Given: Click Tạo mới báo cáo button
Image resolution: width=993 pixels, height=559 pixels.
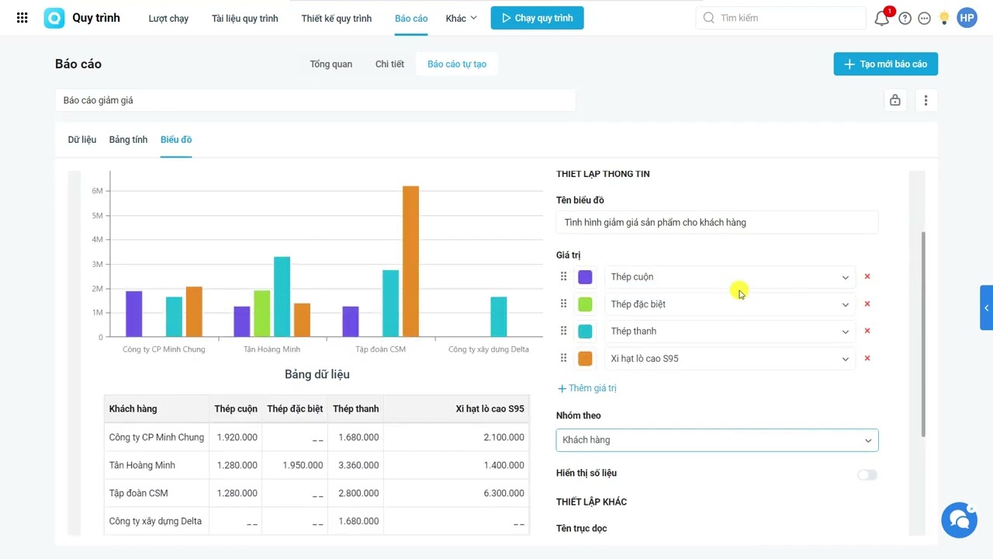Looking at the screenshot, I should 886,64.
